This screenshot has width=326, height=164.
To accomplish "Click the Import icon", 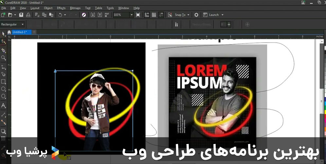I will click(x=93, y=15).
